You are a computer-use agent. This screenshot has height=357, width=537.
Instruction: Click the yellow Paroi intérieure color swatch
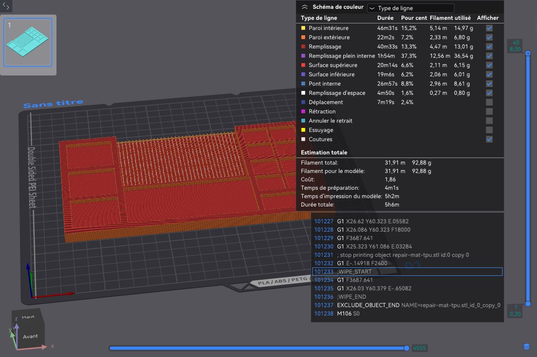303,28
